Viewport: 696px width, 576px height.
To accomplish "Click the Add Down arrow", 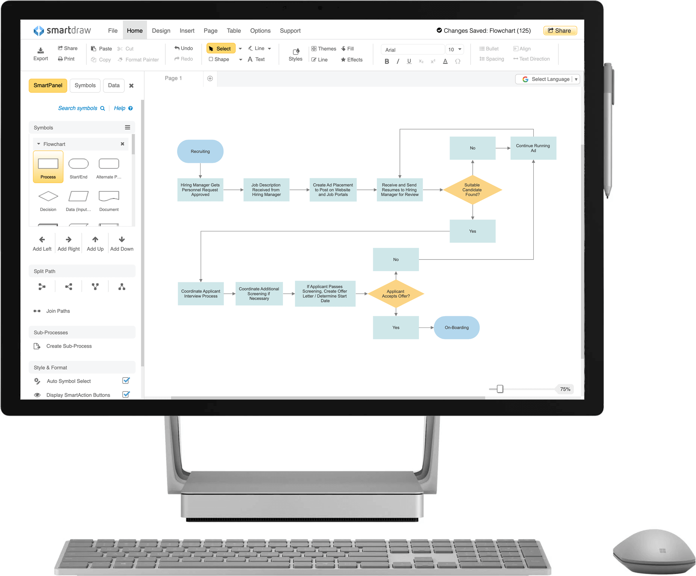I will tap(122, 239).
